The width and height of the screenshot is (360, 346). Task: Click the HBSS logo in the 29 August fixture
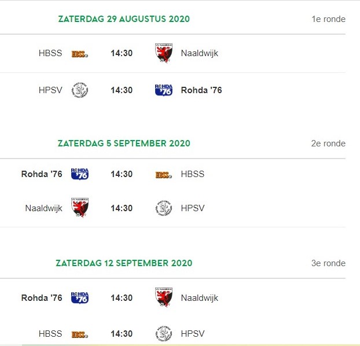pos(79,54)
